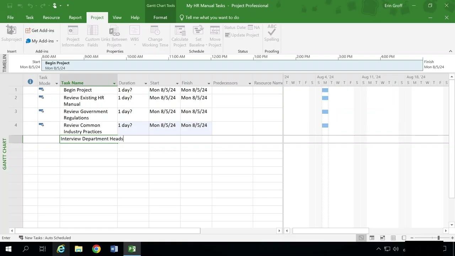Image resolution: width=455 pixels, height=256 pixels.
Task: Switch to Report view in status bar
Action: pos(404,238)
